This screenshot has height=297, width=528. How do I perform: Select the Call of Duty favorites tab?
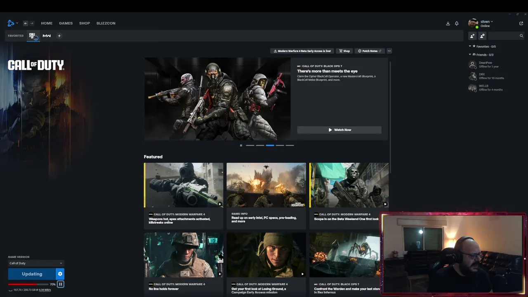(x=33, y=36)
